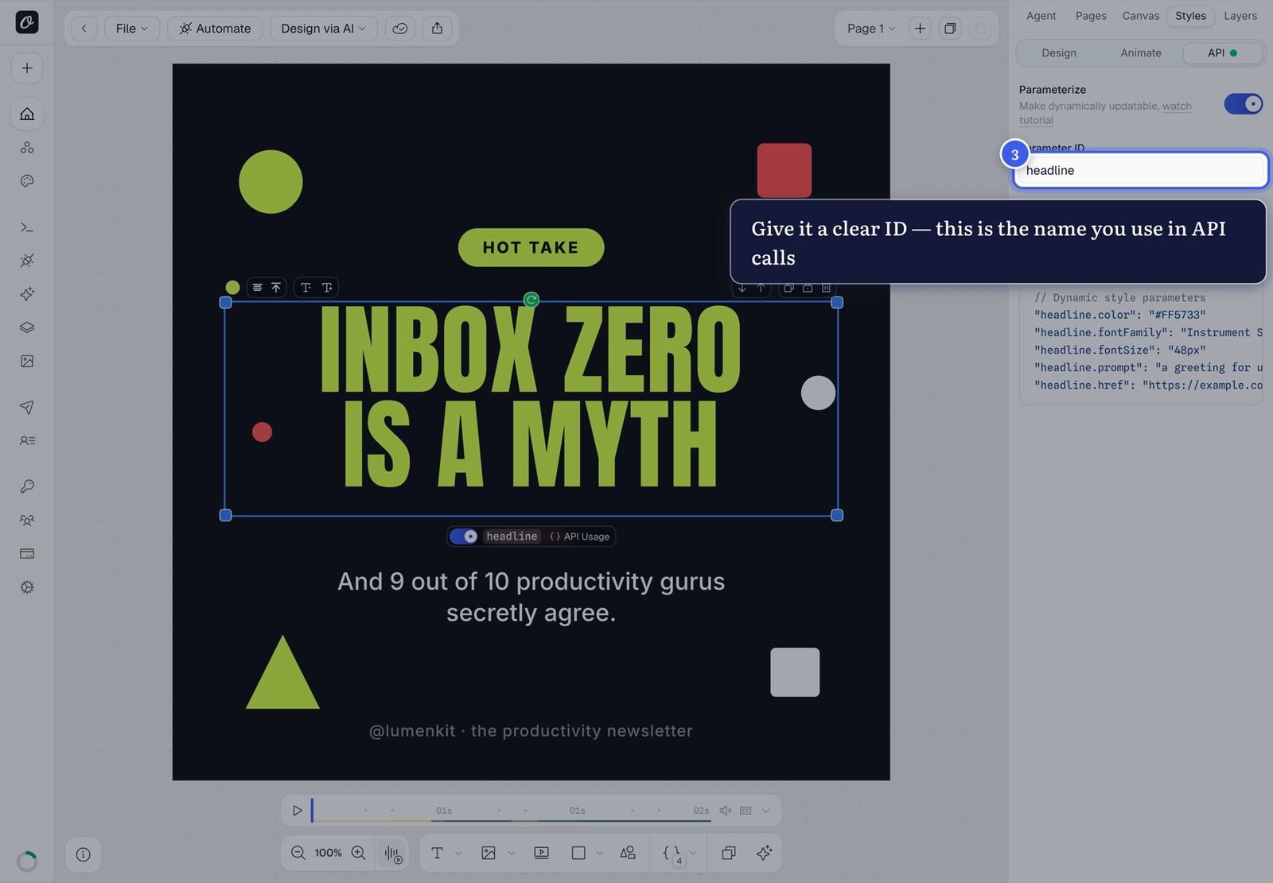Switch to the Agent tab
The image size is (1273, 883).
1041,16
